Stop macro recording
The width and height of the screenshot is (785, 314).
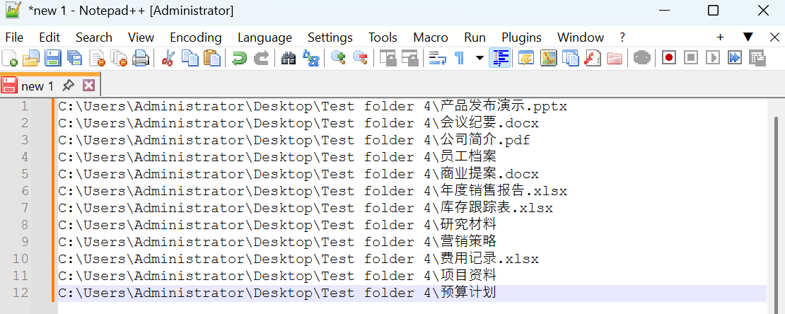[x=690, y=58]
